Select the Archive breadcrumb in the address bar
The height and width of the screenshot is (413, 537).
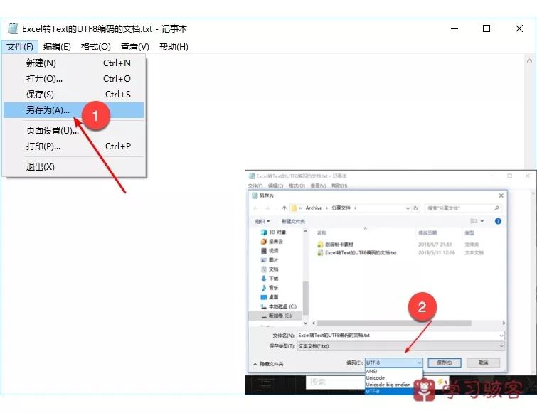point(314,208)
